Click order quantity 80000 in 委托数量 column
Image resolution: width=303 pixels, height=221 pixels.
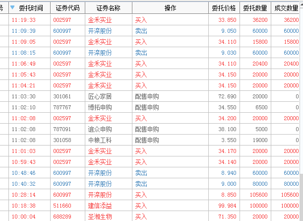coord(260,184)
